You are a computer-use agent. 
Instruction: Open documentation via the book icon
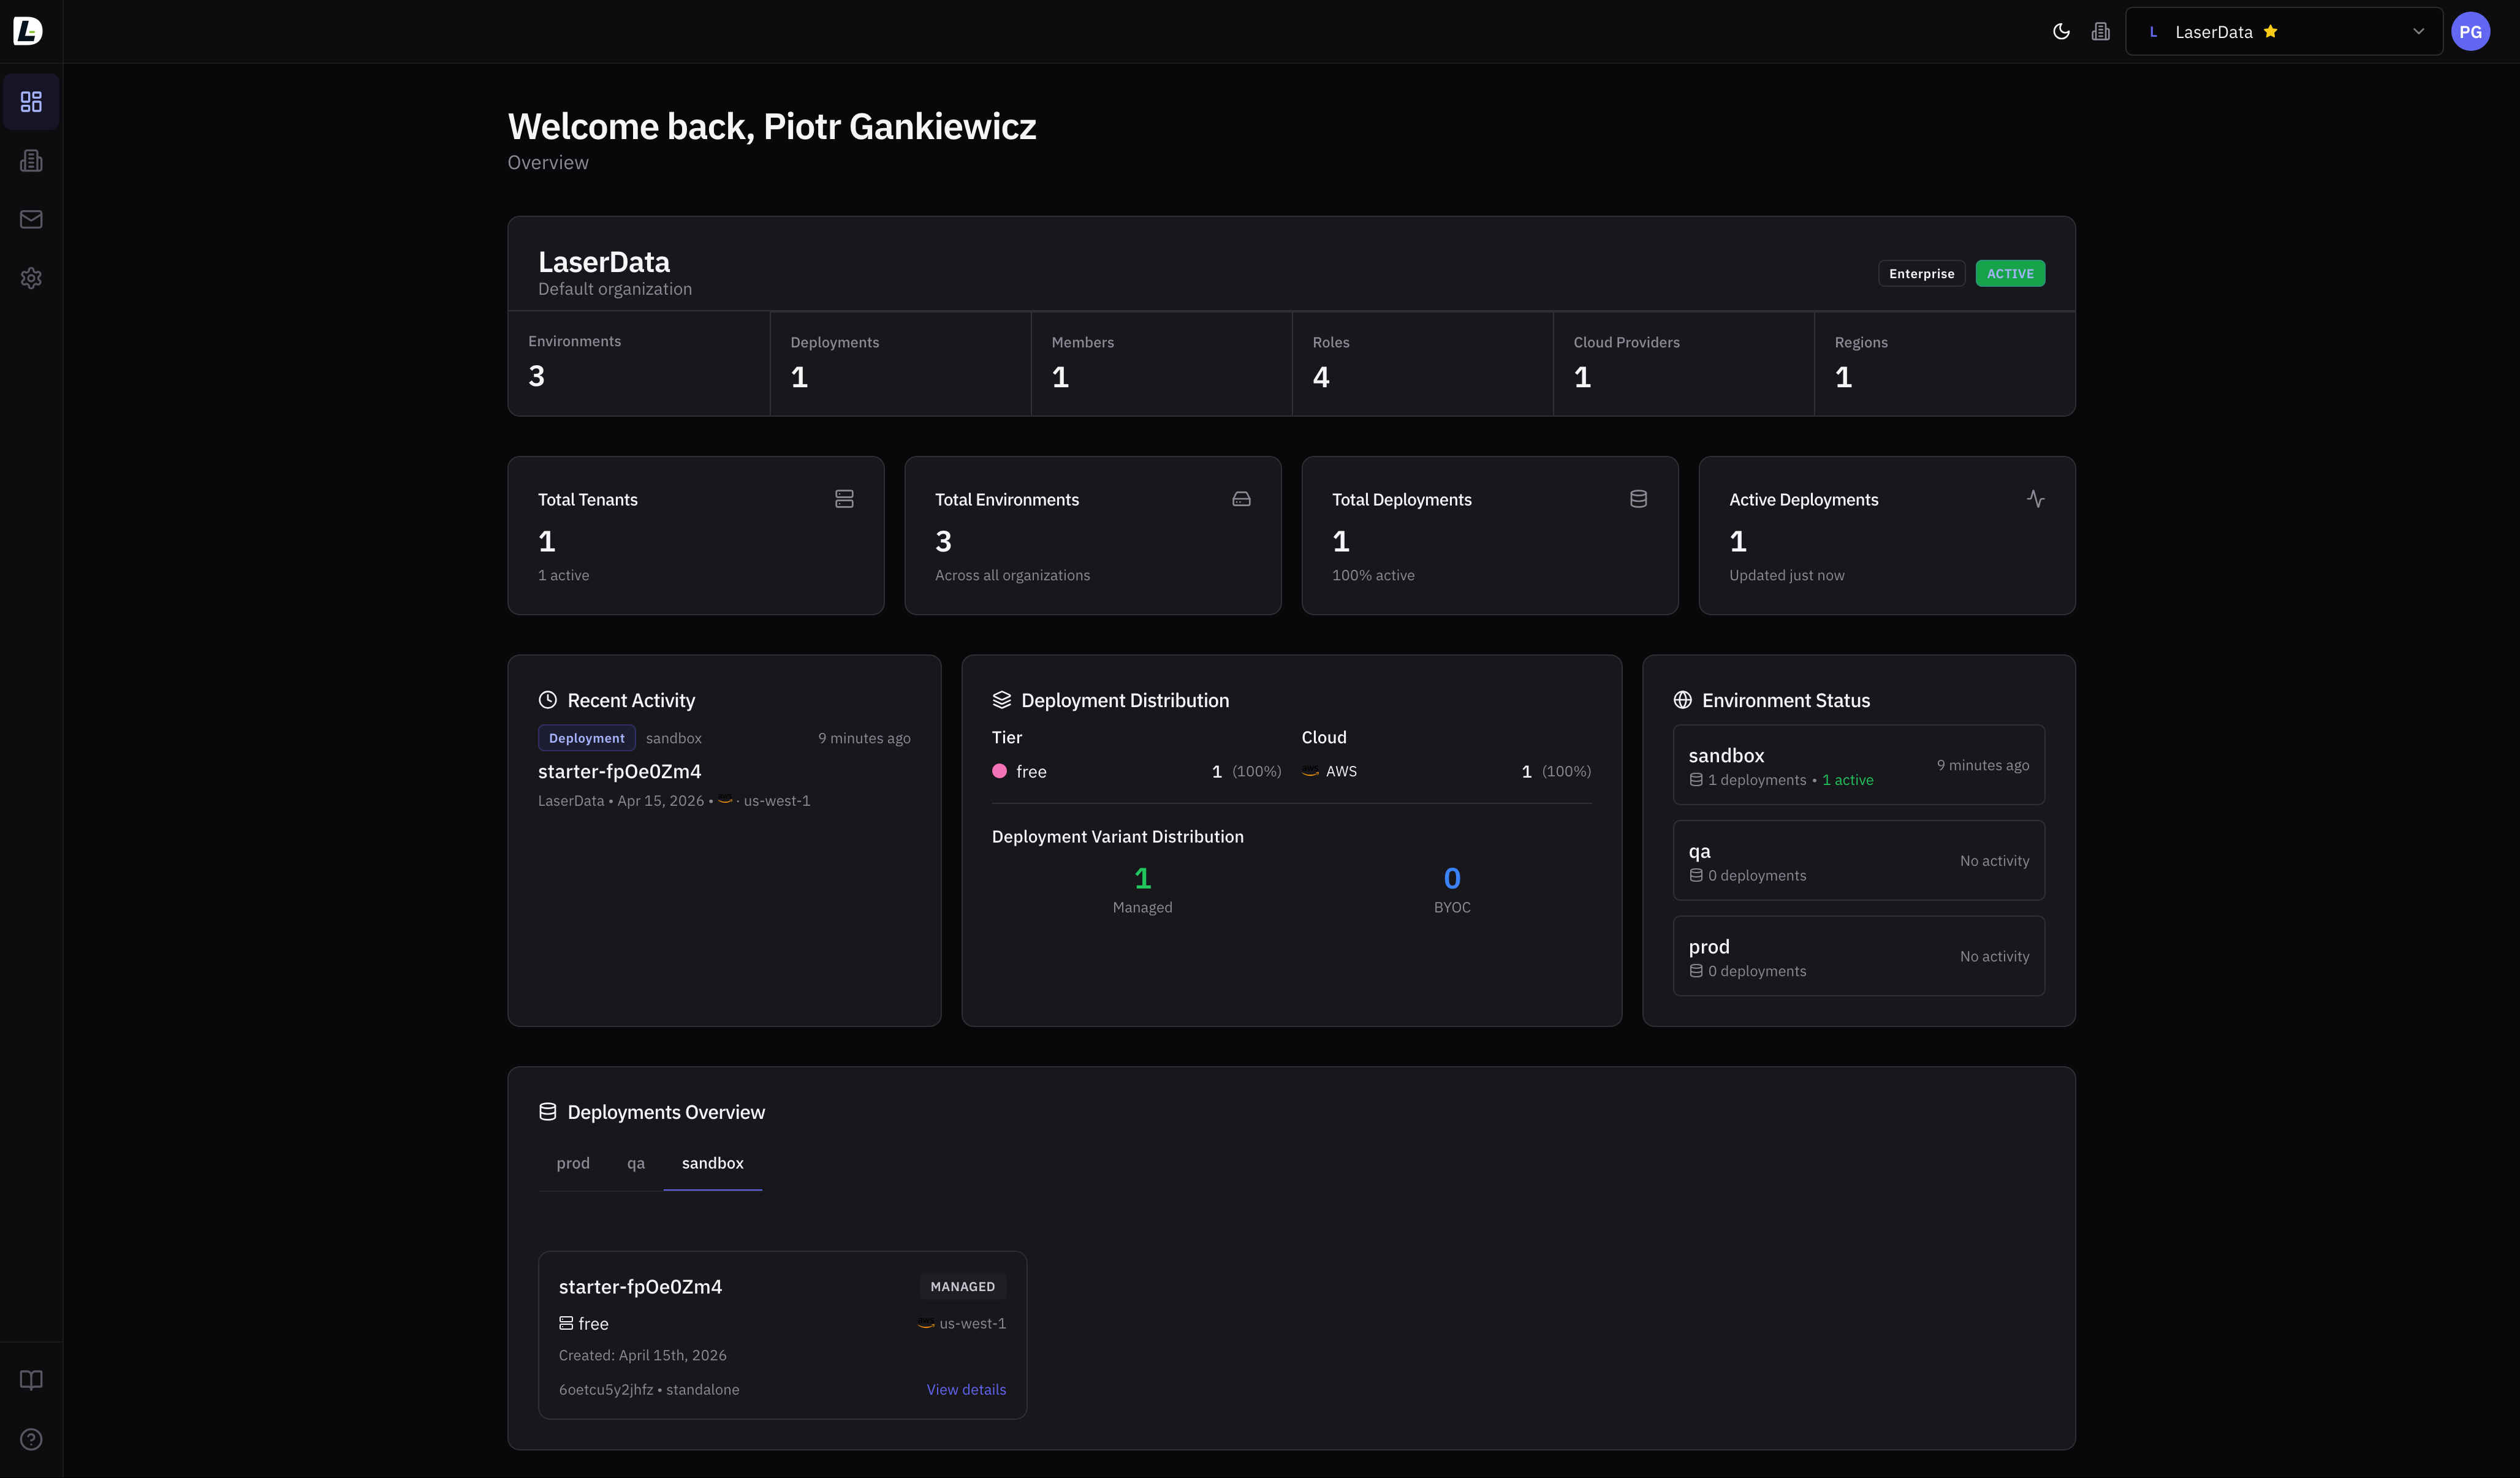click(31, 1380)
